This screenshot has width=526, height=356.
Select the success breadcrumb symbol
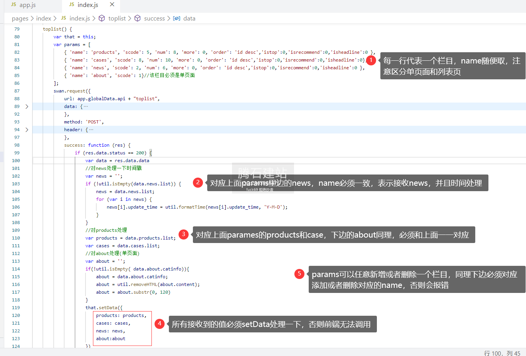pyautogui.click(x=154, y=18)
